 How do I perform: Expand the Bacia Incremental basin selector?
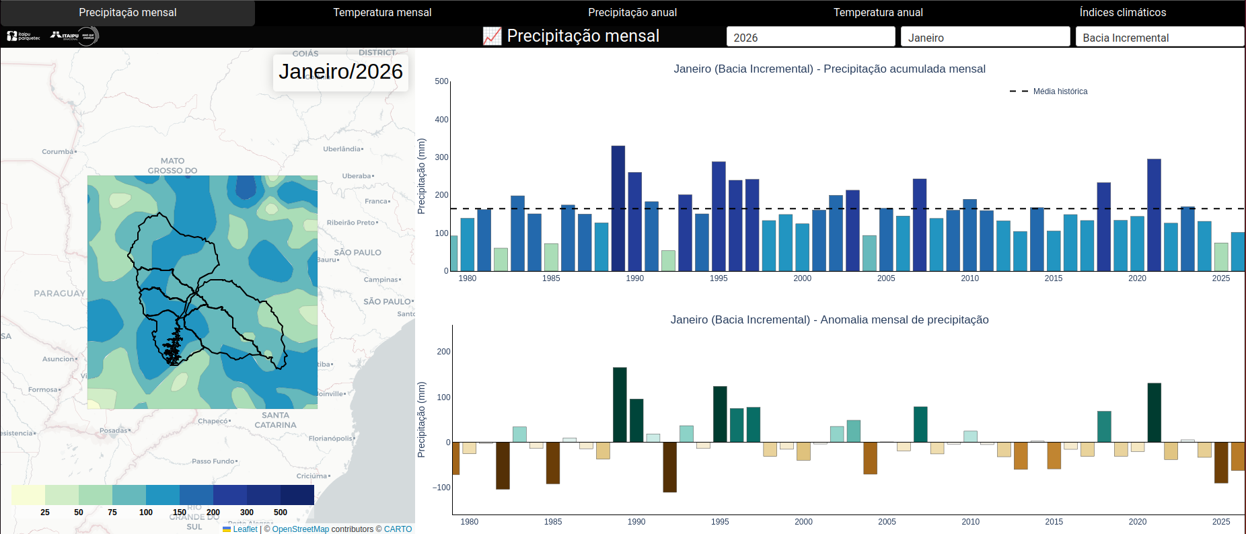[1159, 38]
